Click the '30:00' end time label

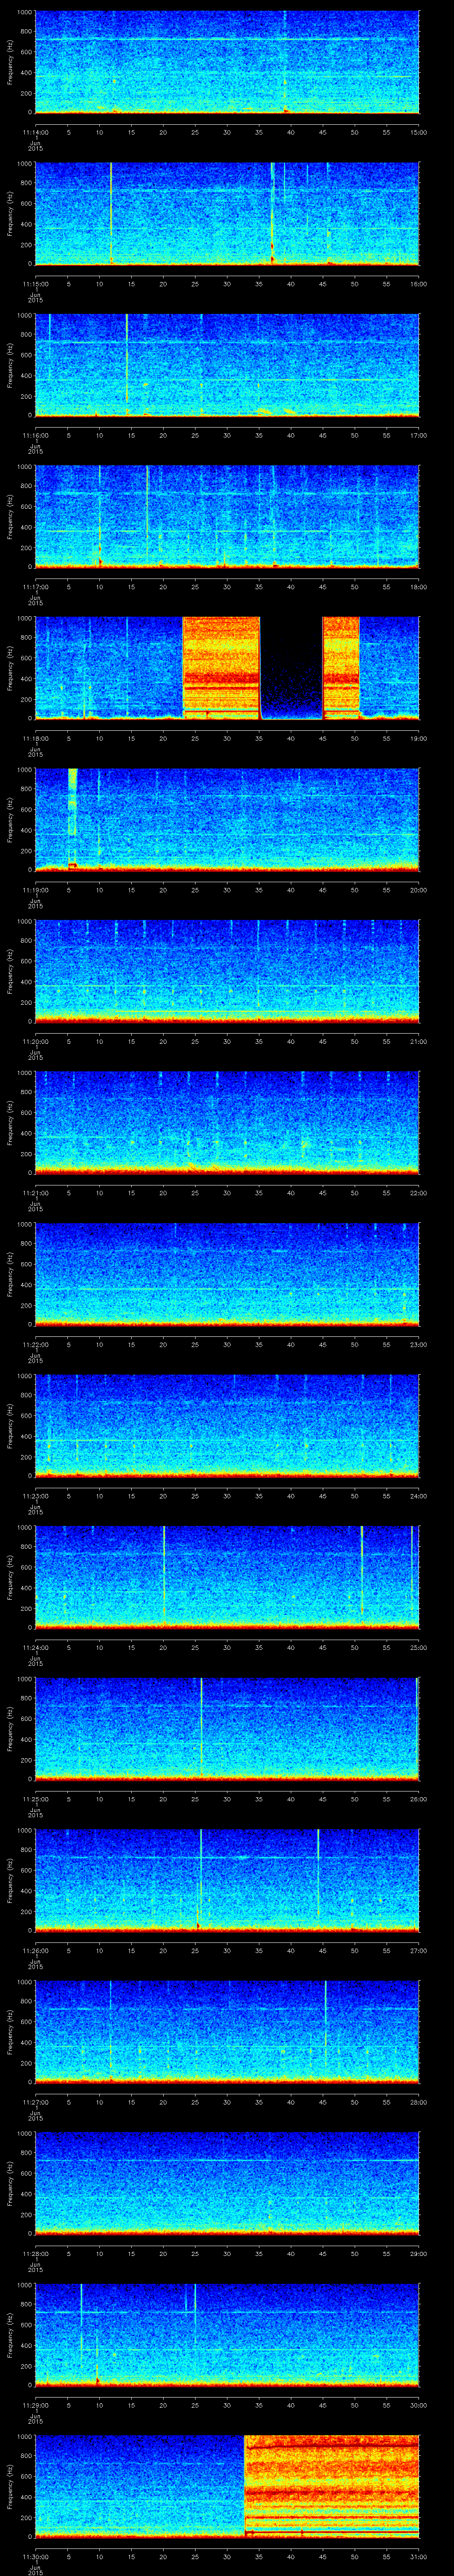click(x=418, y=2405)
